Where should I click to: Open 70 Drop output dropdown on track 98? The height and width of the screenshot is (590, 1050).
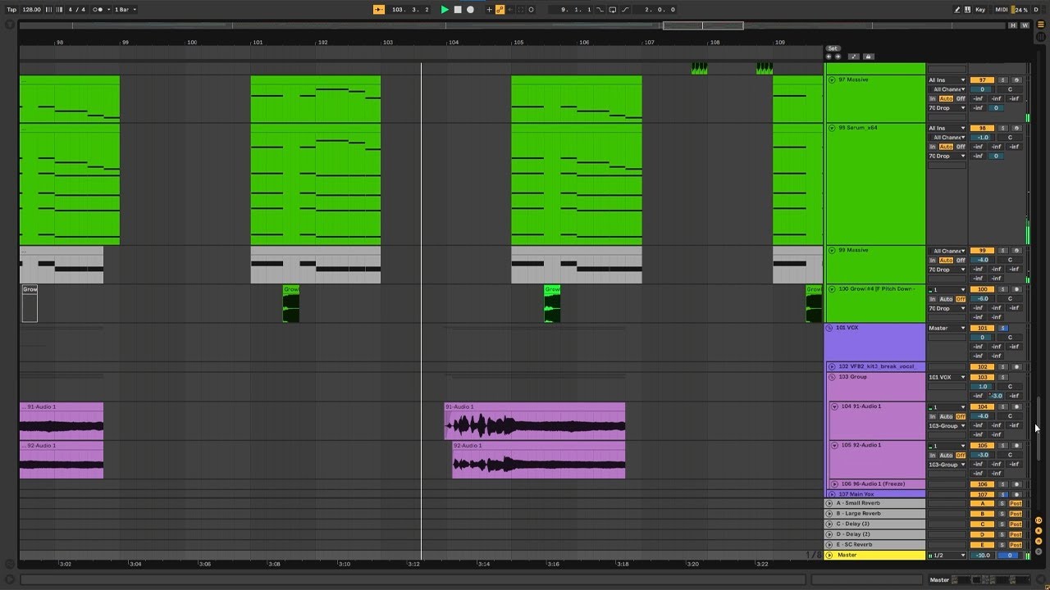click(x=947, y=156)
